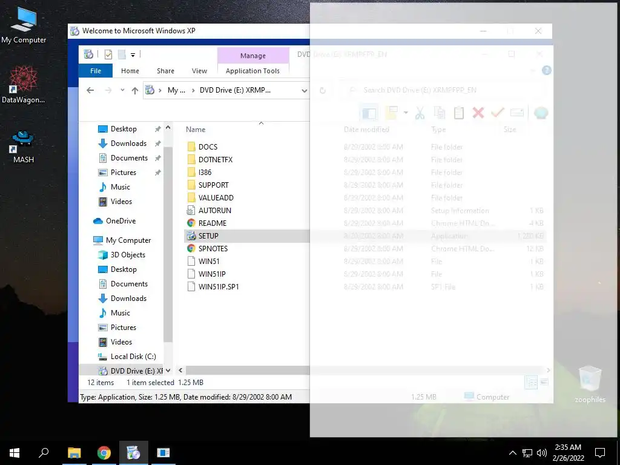The width and height of the screenshot is (620, 465).
Task: Open the notification center icon
Action: click(x=600, y=453)
